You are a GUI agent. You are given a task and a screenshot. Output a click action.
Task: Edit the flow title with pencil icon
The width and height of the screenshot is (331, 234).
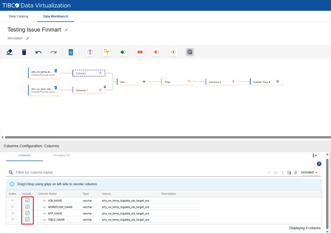tap(66, 30)
